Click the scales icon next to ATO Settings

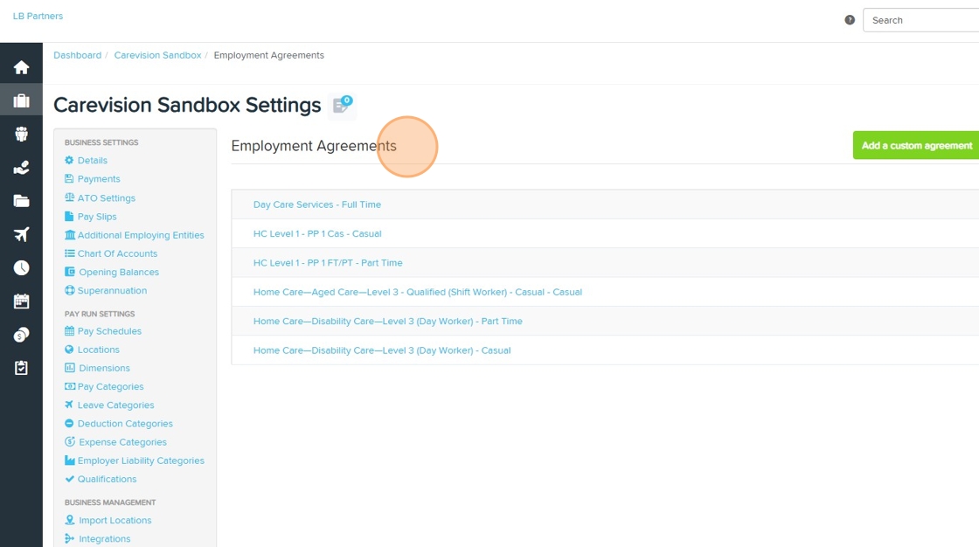coord(69,197)
